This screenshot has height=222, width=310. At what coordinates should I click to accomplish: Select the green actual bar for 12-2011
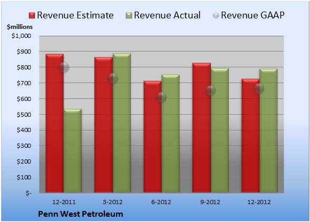(73, 151)
